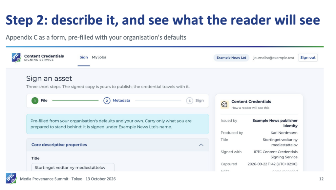Viewport: 336px width, 190px height.
Task: Click the Content Credentials Signing Service name
Action: 44,58
